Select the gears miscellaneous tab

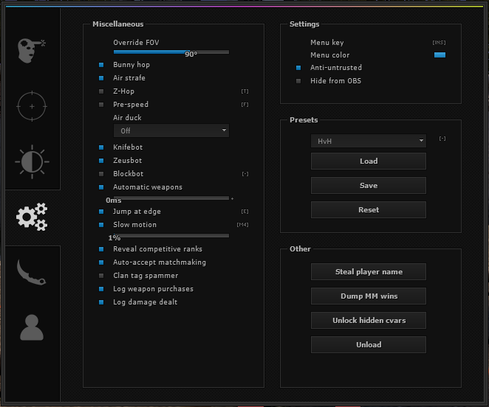(31, 217)
